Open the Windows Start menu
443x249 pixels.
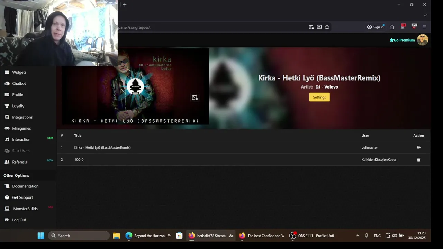[x=41, y=236]
